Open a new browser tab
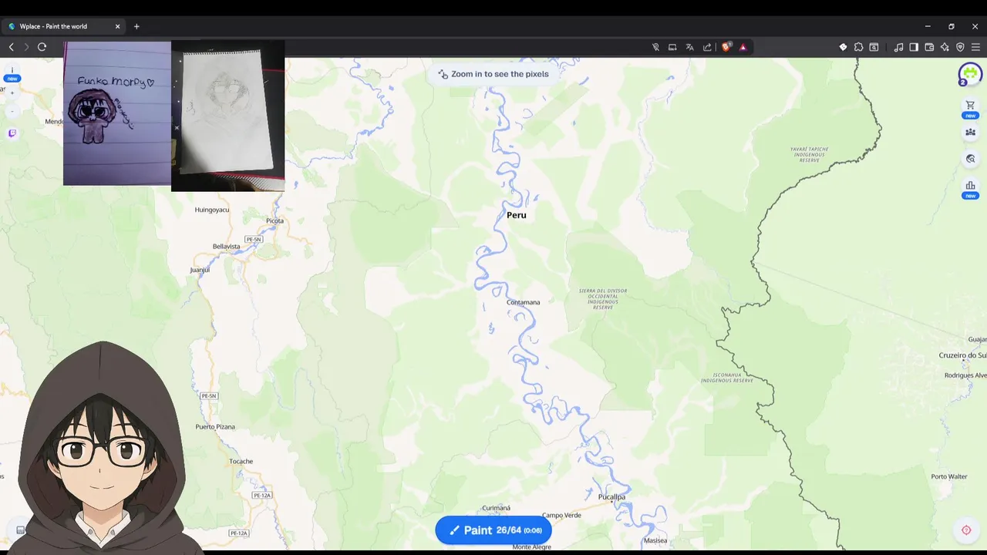The height and width of the screenshot is (555, 987). (x=136, y=26)
